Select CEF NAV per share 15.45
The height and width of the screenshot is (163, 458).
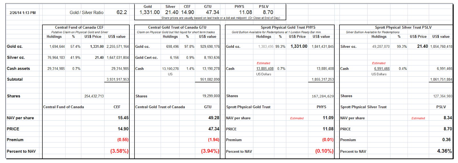point(123,118)
